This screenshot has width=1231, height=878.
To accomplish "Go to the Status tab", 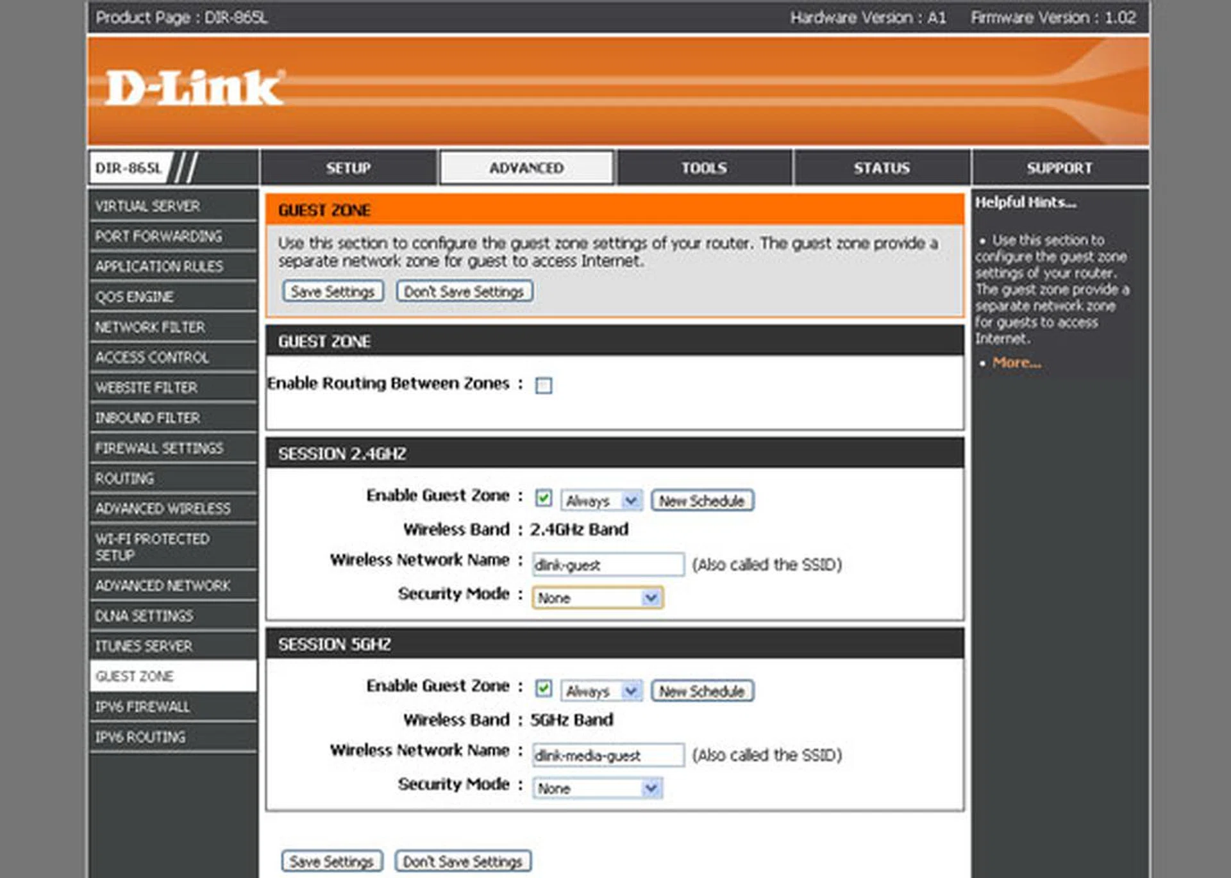I will click(881, 168).
